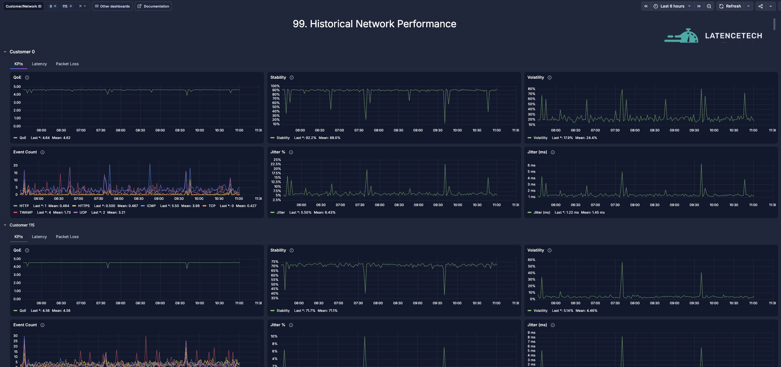
Task: Open the Last 6 hours time picker
Action: click(x=672, y=6)
